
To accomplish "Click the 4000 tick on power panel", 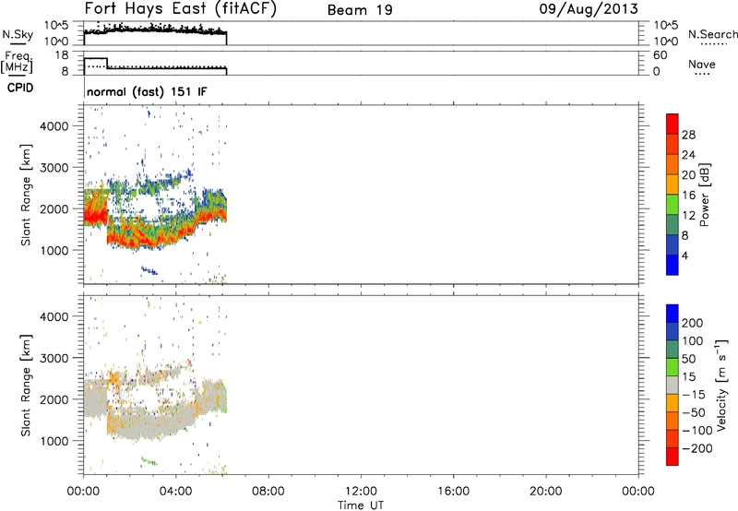I will 54,126.
